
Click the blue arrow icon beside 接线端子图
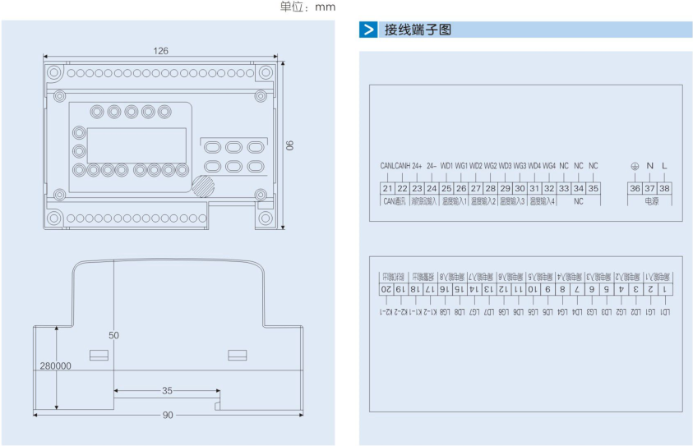click(368, 30)
